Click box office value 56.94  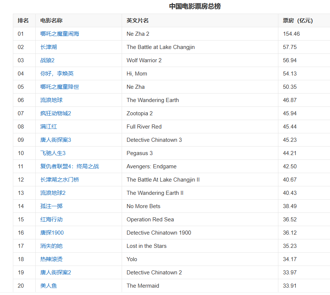pyautogui.click(x=289, y=60)
